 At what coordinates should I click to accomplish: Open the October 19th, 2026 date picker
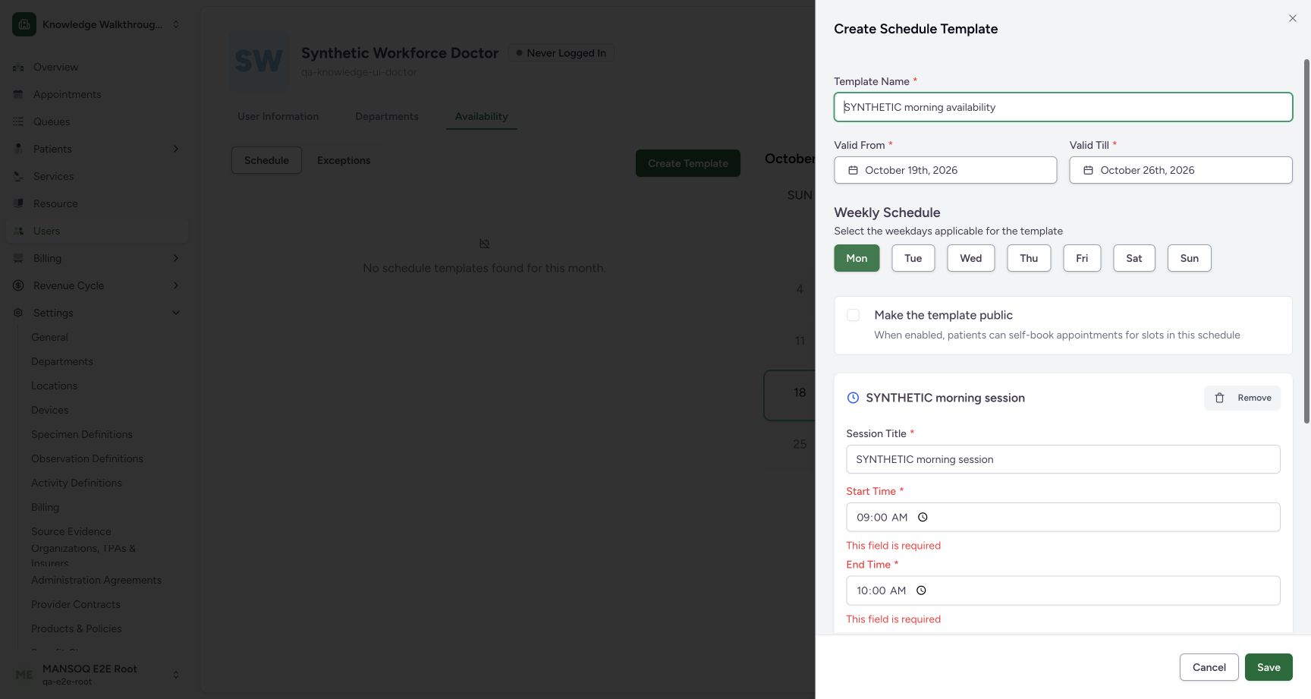[945, 170]
